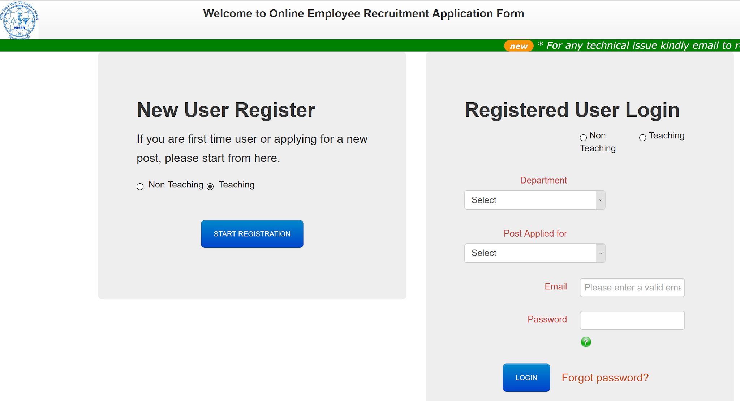Click the green password help icon
The image size is (740, 401).
pyautogui.click(x=586, y=342)
